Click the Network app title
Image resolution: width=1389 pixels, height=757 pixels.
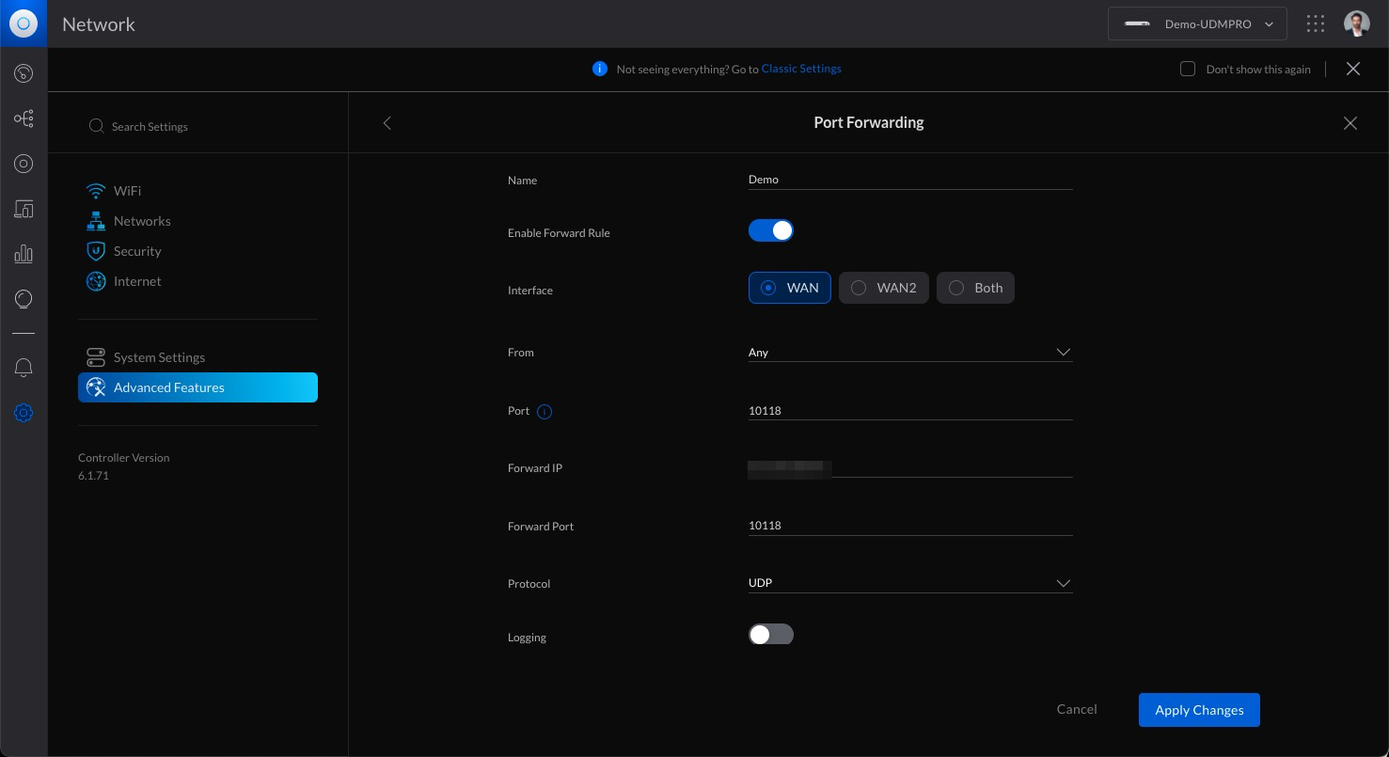99,24
